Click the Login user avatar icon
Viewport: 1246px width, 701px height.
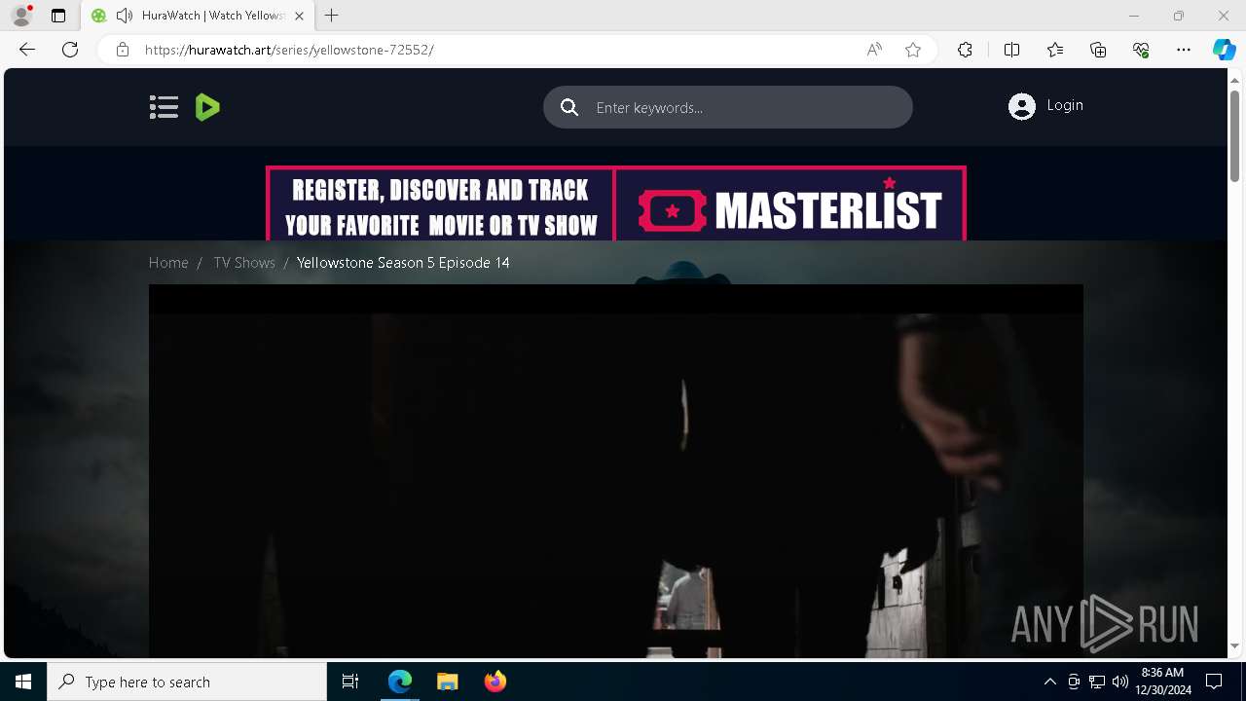[1022, 106]
